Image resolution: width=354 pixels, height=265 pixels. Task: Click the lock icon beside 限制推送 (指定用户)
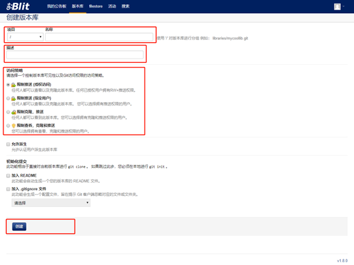click(14, 99)
